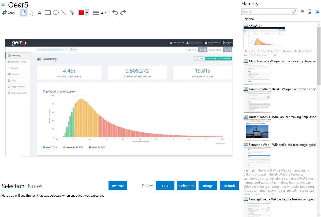The width and height of the screenshot is (321, 217).
Task: Open Notifications in gear5 header
Action: pos(212,43)
